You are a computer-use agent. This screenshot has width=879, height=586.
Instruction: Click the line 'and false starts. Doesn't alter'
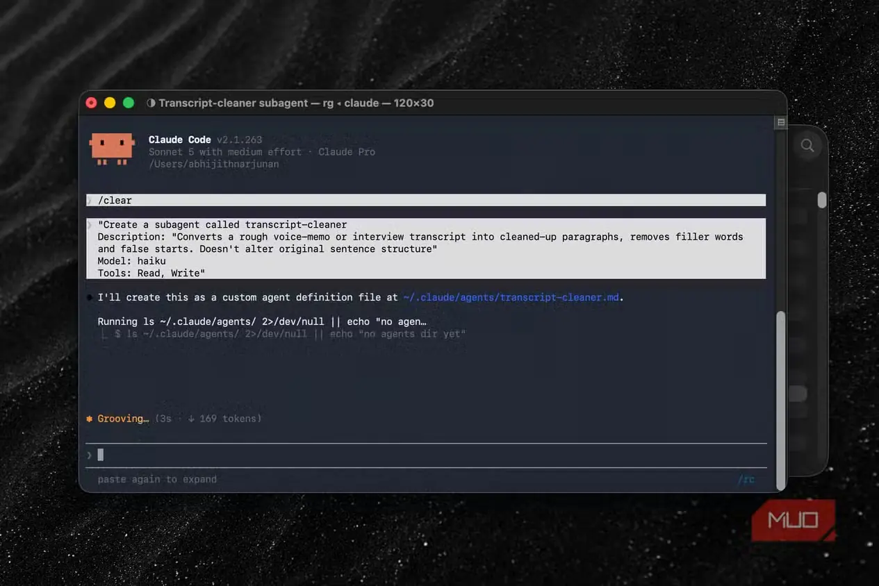click(268, 249)
